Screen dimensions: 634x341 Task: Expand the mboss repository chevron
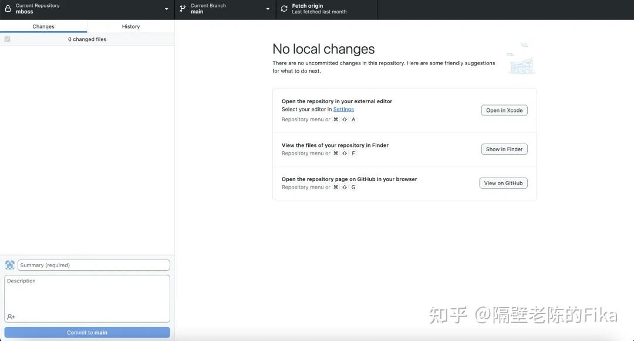pyautogui.click(x=166, y=8)
